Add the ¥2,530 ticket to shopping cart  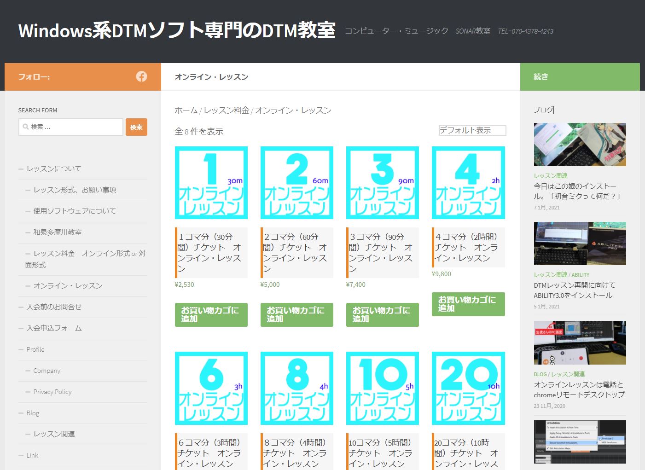coord(211,315)
